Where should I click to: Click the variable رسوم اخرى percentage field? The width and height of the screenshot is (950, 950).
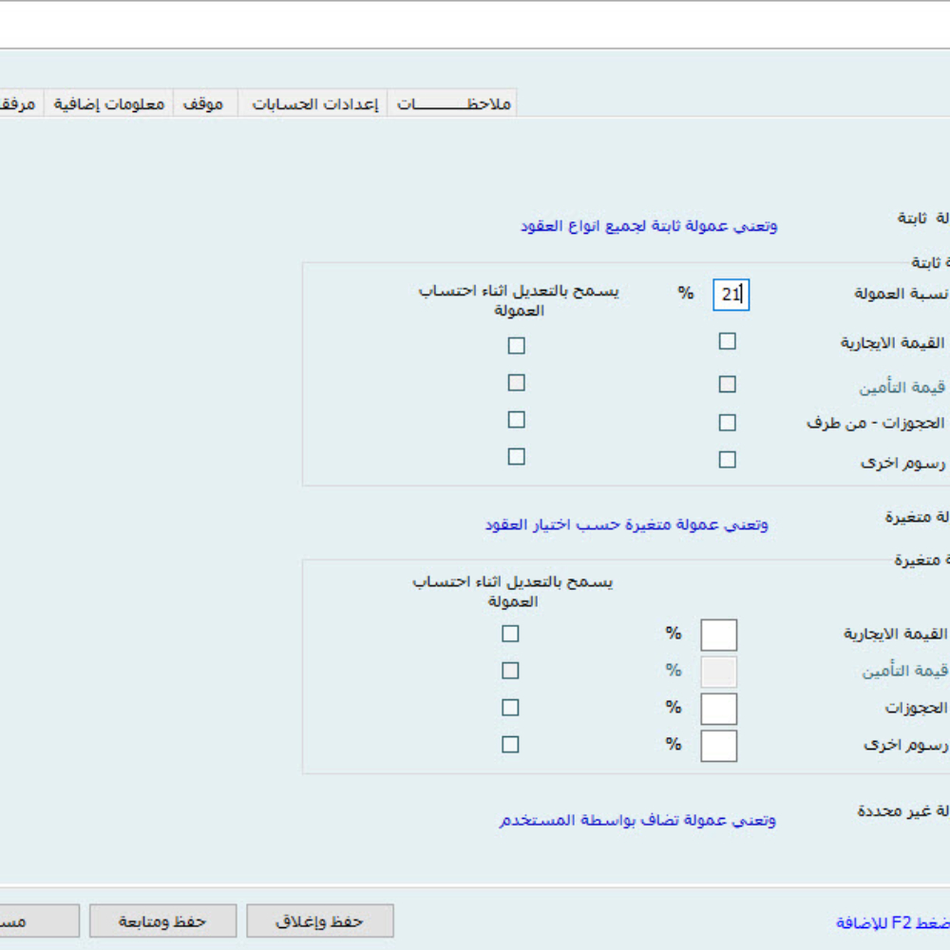[718, 746]
